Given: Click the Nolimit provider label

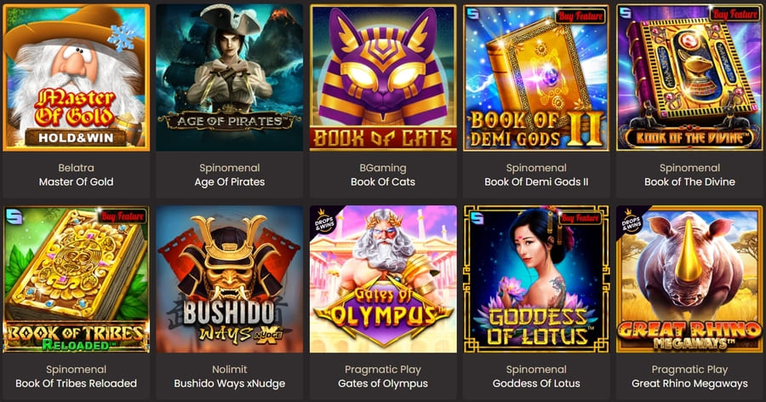Looking at the screenshot, I should pyautogui.click(x=230, y=370).
